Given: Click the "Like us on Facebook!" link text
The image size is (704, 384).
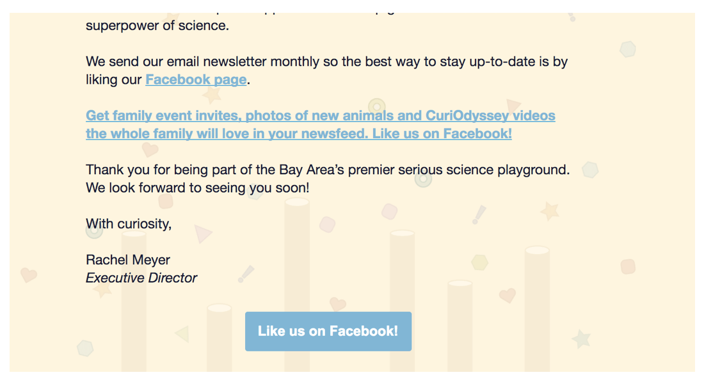Looking at the screenshot, I should point(328,331).
